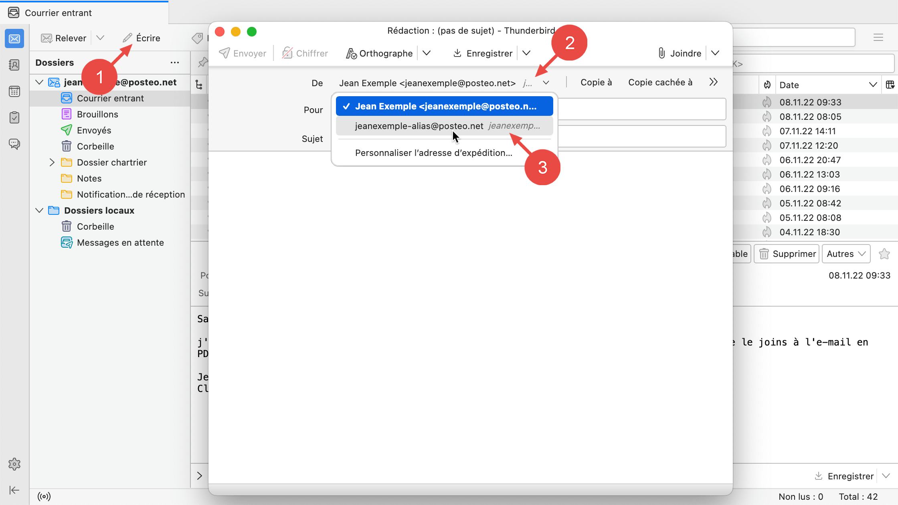Viewport: 898px width, 505px height.
Task: Click the Copie cachée à link
Action: (x=660, y=82)
